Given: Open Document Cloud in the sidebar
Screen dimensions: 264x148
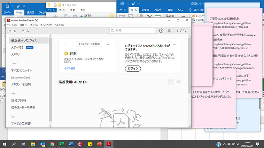Looking at the screenshot, I should (21, 77).
